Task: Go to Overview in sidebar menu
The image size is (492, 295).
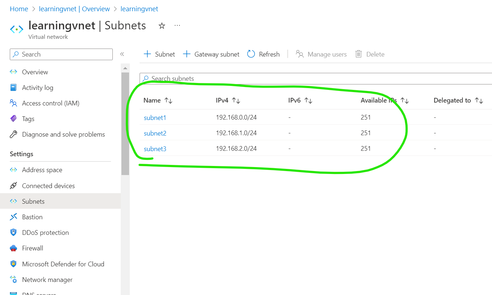Action: click(x=35, y=72)
